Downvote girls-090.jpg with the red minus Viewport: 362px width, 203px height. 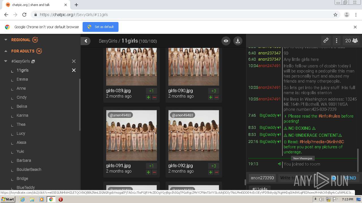217,97
